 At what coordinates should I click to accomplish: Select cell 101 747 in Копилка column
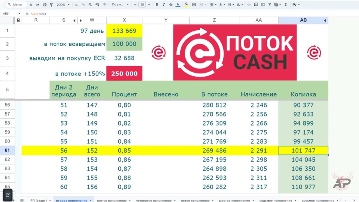(x=303, y=150)
